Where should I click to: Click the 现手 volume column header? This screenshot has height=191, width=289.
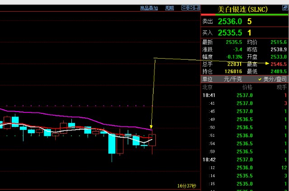point(281,87)
